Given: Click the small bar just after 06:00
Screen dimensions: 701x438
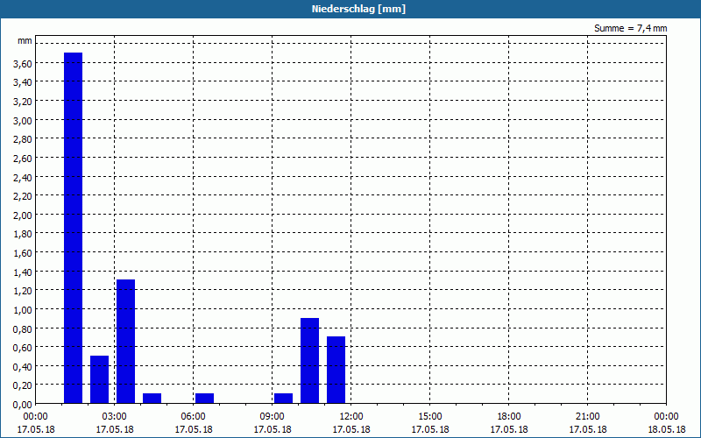Looking at the screenshot, I should (x=205, y=399).
